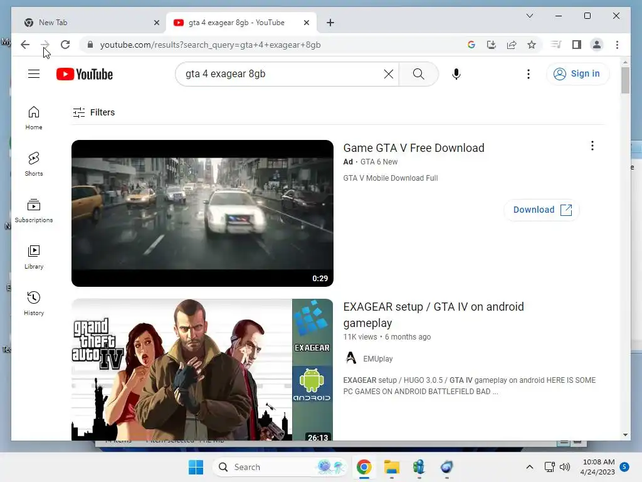Open YouTube settings three-dot menu
642x482 pixels.
point(528,74)
